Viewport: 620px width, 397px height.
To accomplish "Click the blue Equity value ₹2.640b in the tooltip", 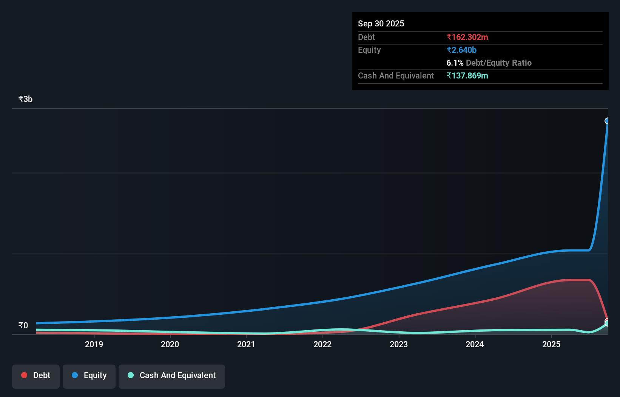I will point(461,50).
